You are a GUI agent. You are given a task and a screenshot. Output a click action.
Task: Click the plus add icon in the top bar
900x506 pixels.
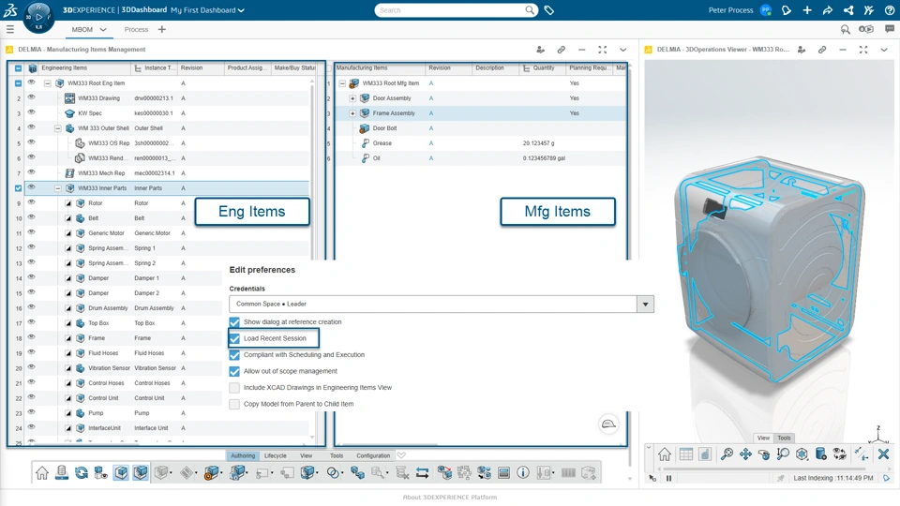click(807, 10)
